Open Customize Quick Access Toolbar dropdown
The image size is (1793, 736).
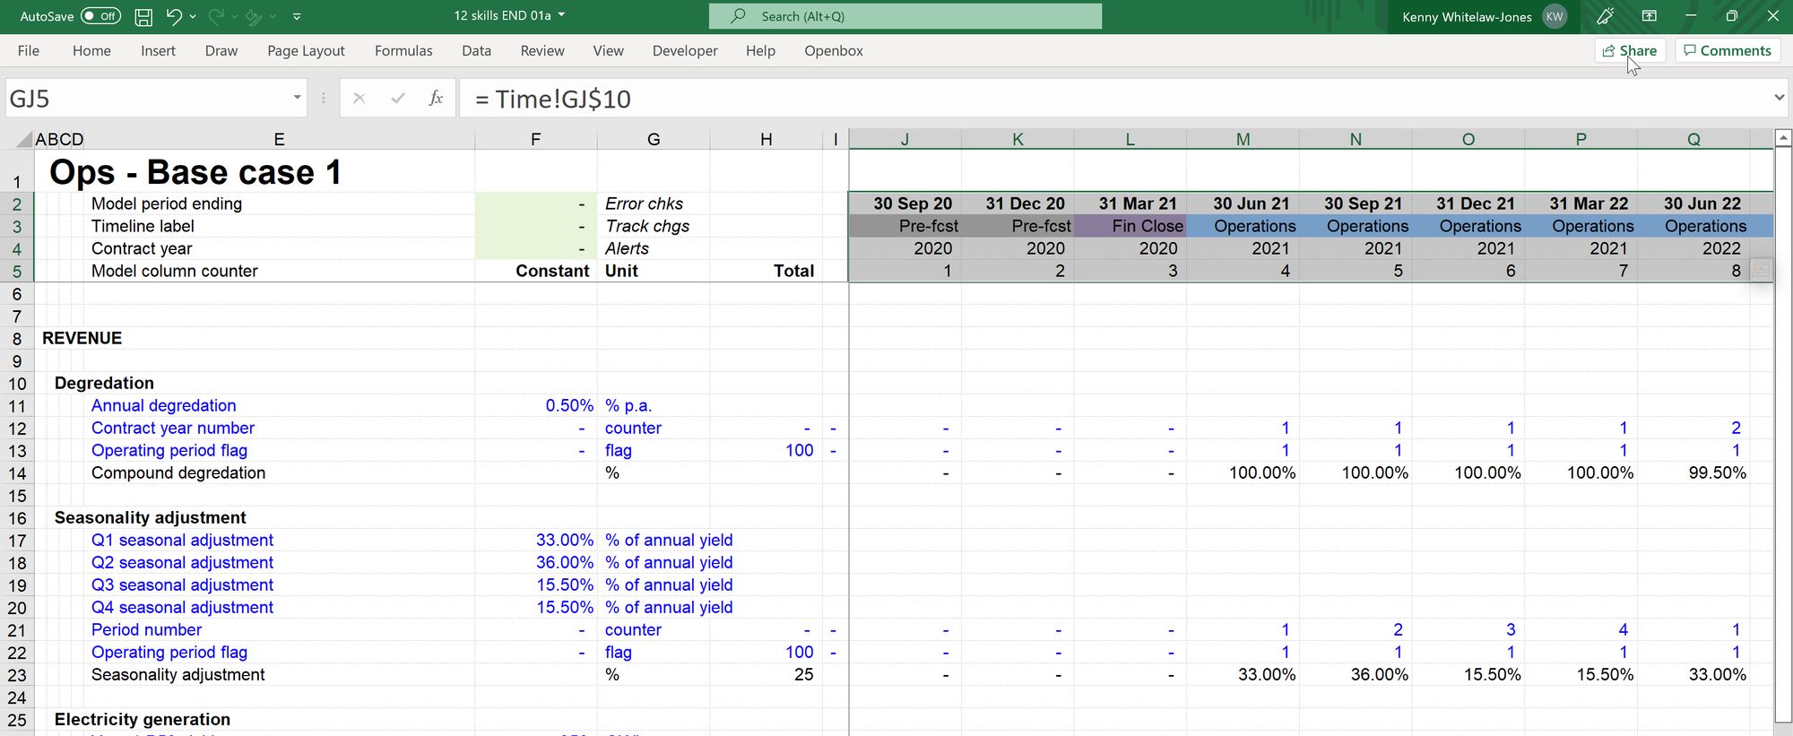(297, 16)
